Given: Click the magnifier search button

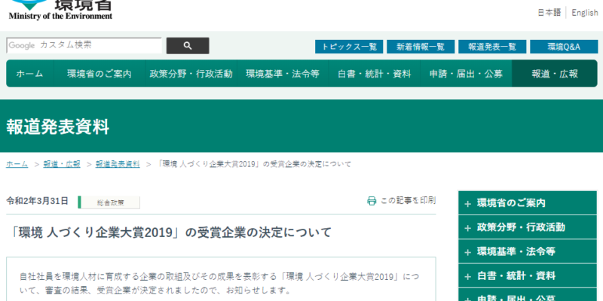Looking at the screenshot, I should click(188, 46).
